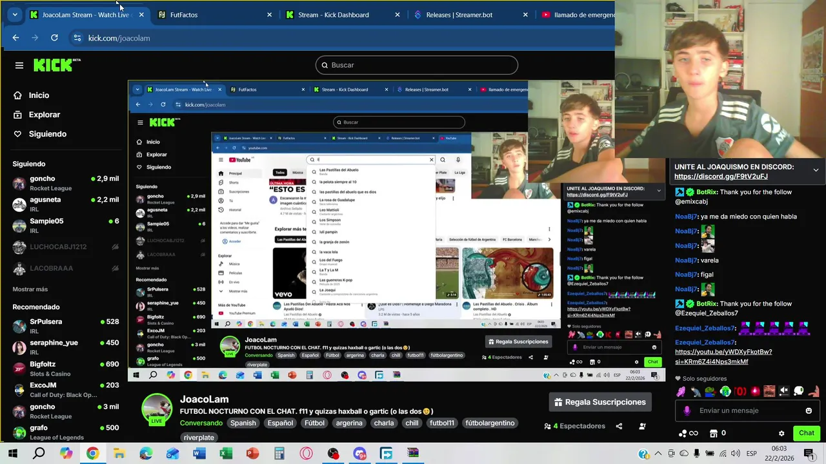
Task: Open File Explorer from taskbar
Action: click(119, 454)
